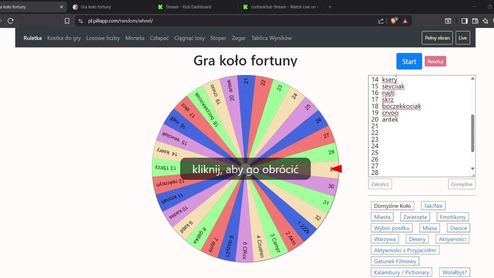494x278 pixels.
Task: Reload the page with the refresh icon
Action: click(x=10, y=21)
